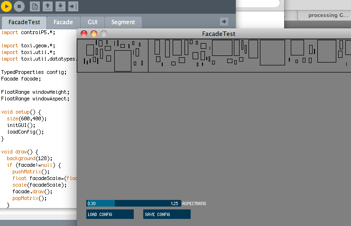
Task: Click the ASPECTRATIO slider label
Action: [194, 204]
